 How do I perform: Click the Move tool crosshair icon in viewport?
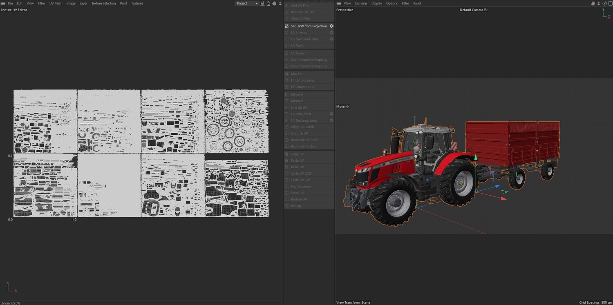coord(347,107)
